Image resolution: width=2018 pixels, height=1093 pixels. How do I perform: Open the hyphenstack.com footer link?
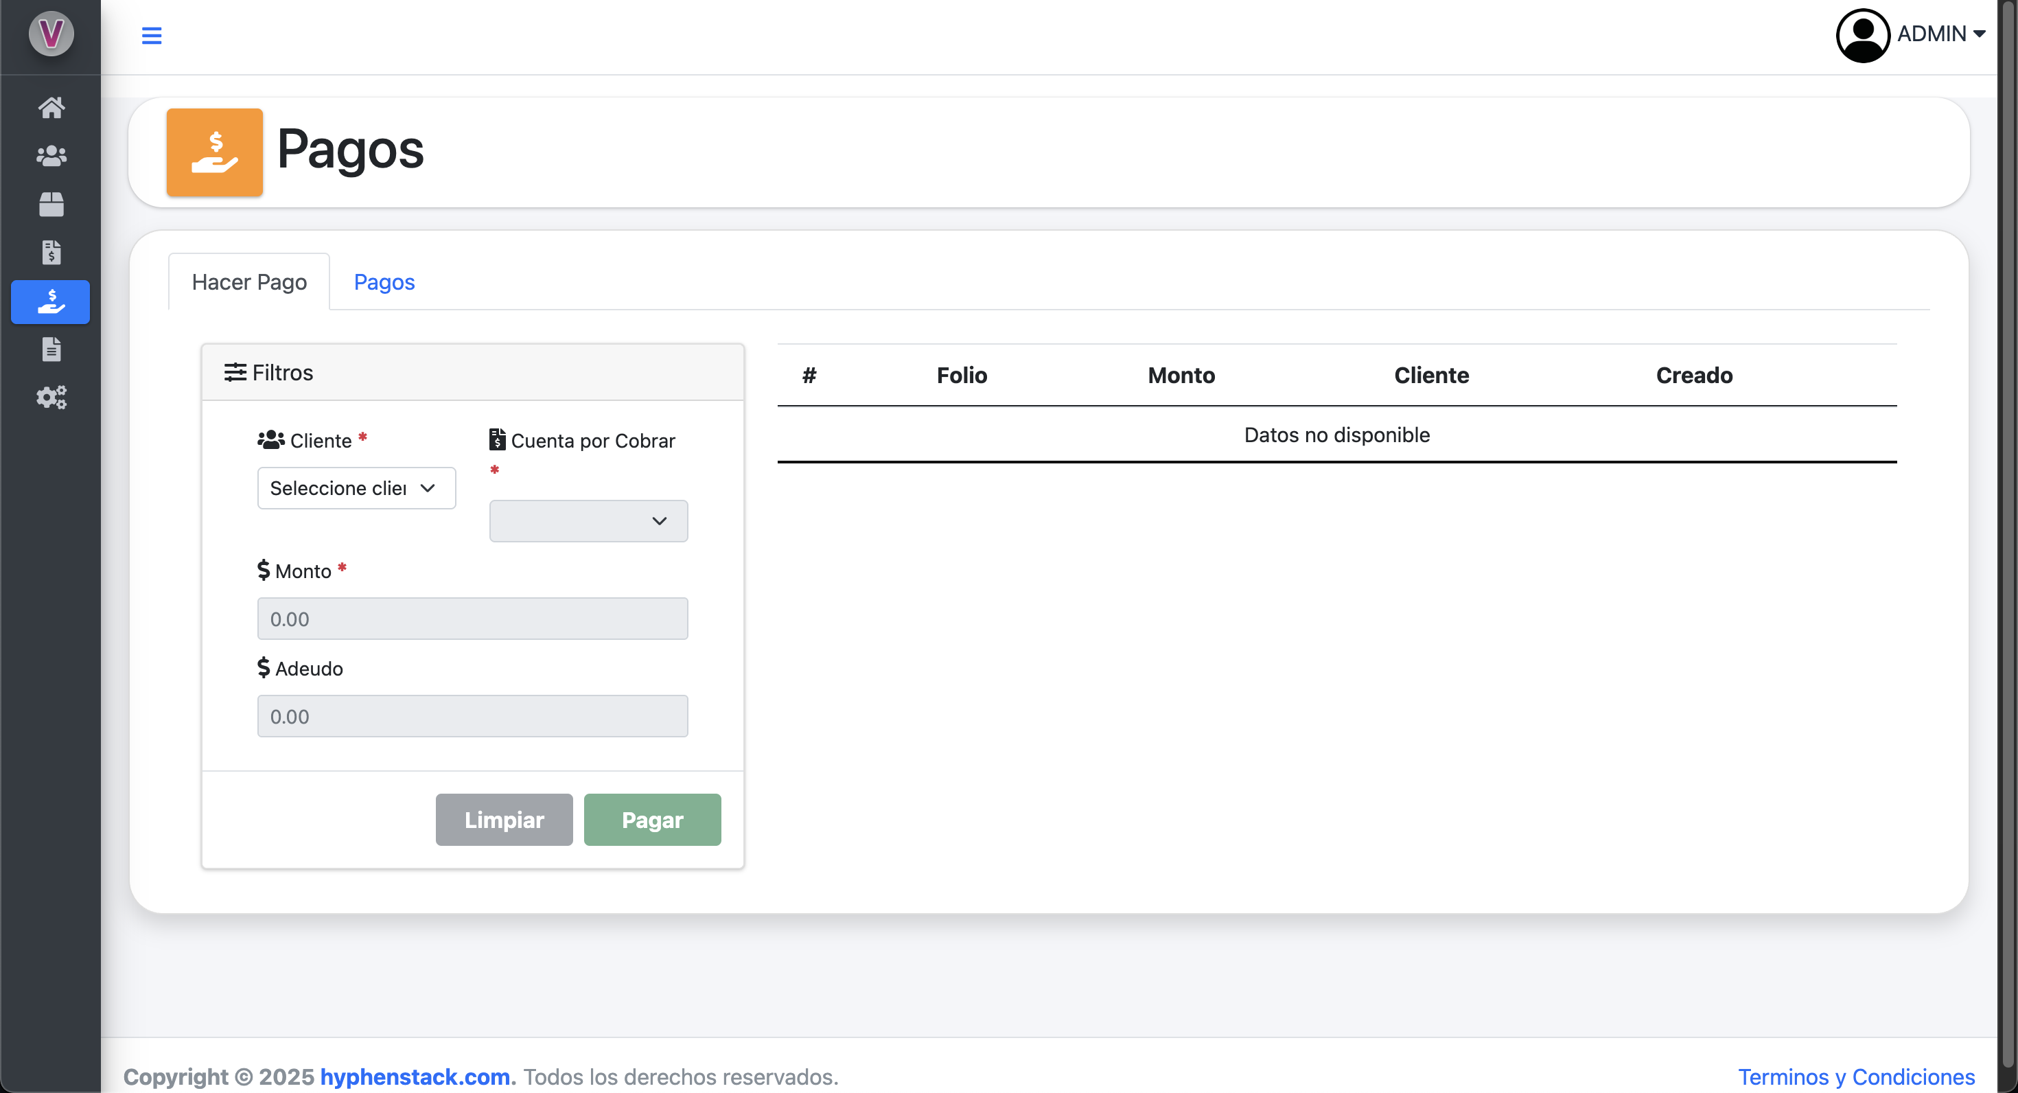(415, 1077)
